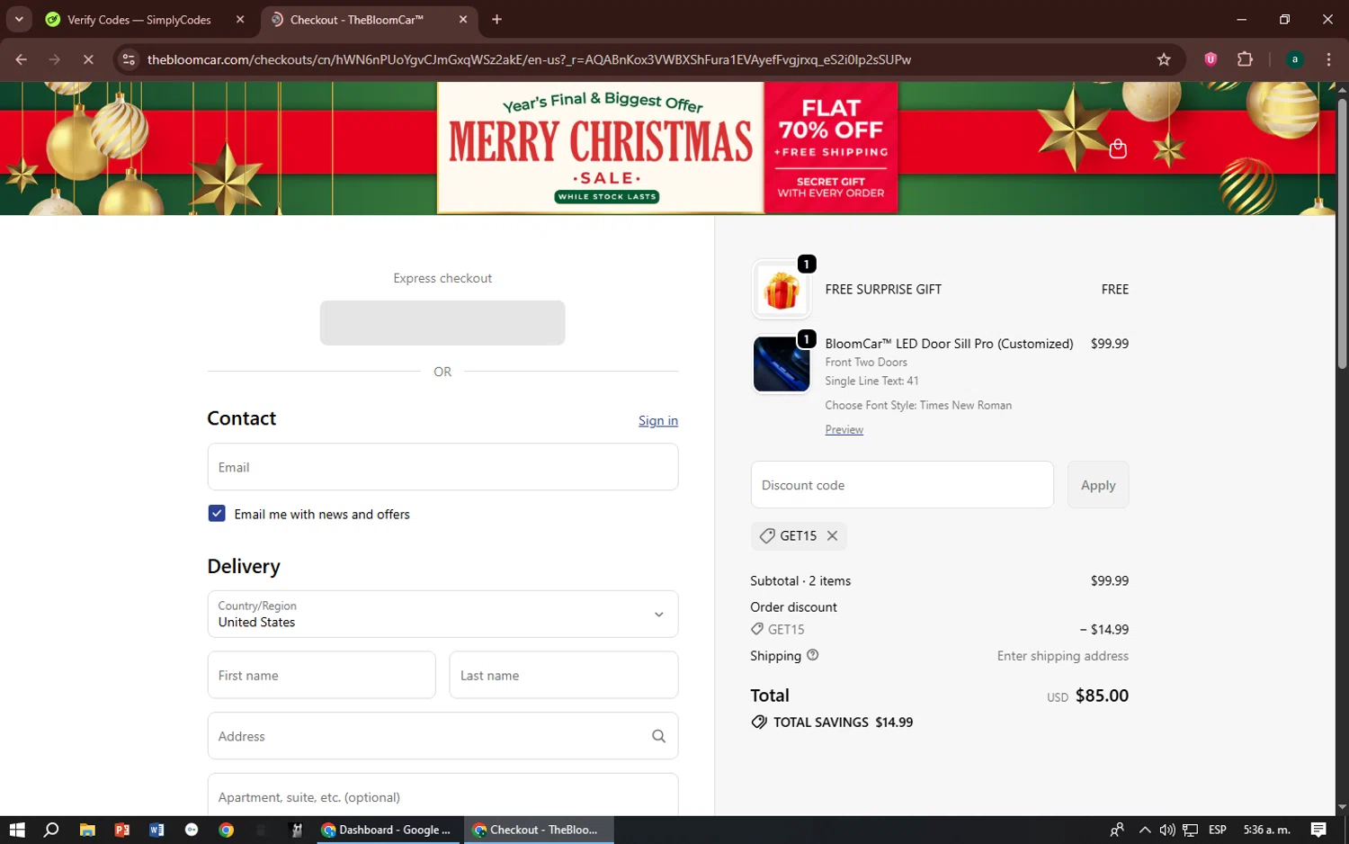Screen dimensions: 1349x844
Task: Click the Merry Christmas Sale banner
Action: click(x=667, y=148)
